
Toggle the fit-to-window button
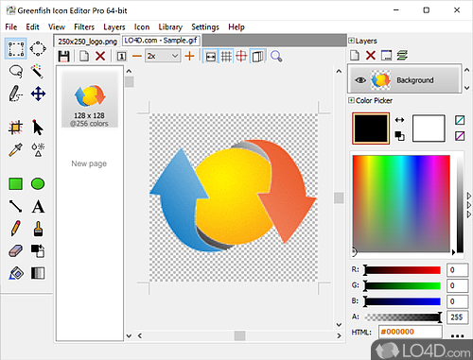click(x=210, y=57)
